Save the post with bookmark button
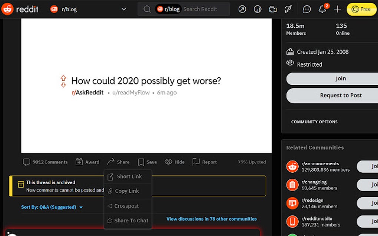Viewport: 378px width, 236px height. pos(147,162)
